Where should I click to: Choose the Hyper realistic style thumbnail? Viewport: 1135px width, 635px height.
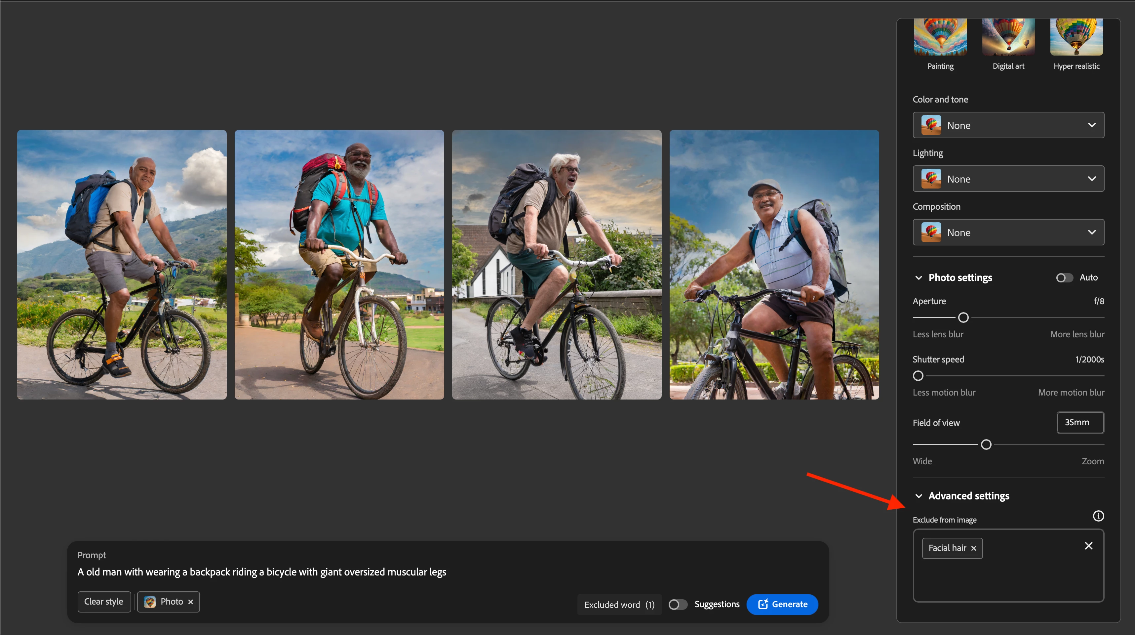click(x=1076, y=37)
